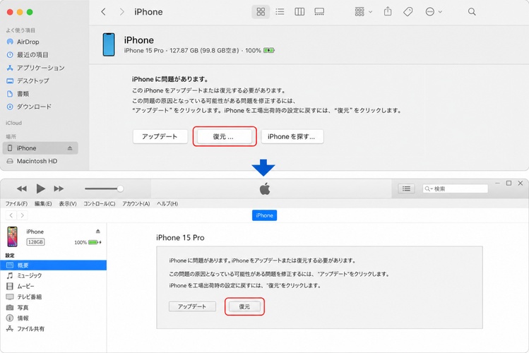Eject iPhone in iTunes sidebar

point(98,232)
